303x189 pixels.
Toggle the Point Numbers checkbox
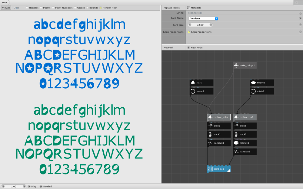[x=53, y=8]
